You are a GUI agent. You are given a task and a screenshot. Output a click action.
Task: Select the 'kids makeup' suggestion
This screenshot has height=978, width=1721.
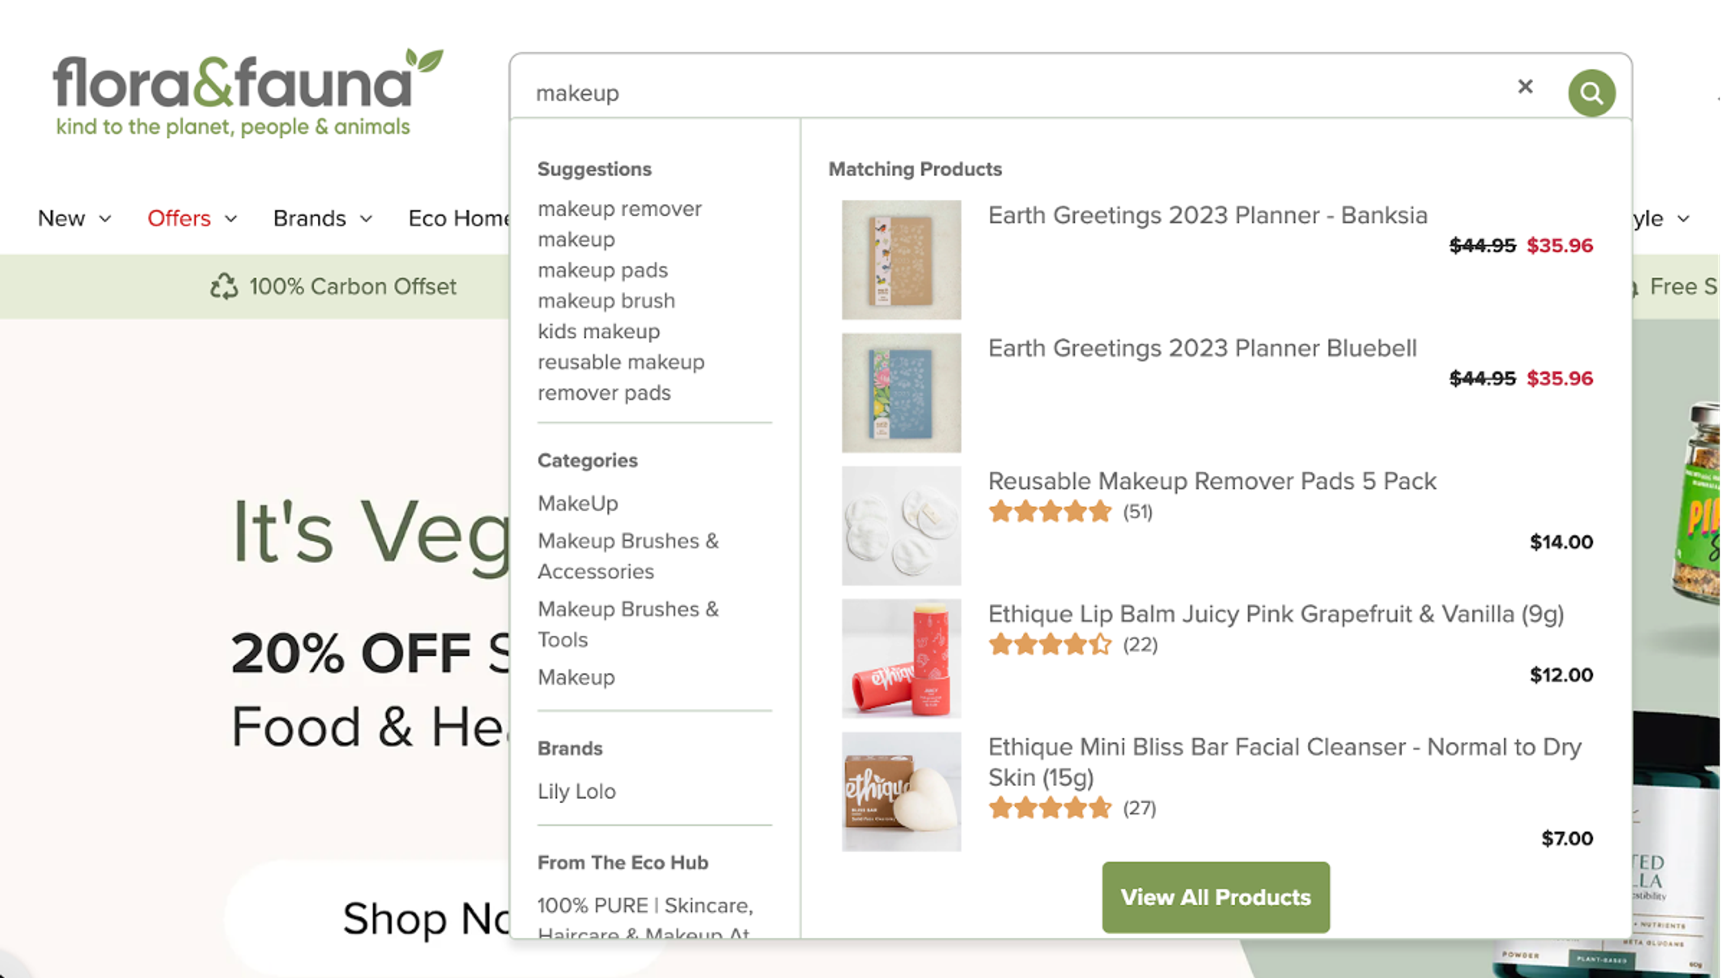[x=598, y=331]
